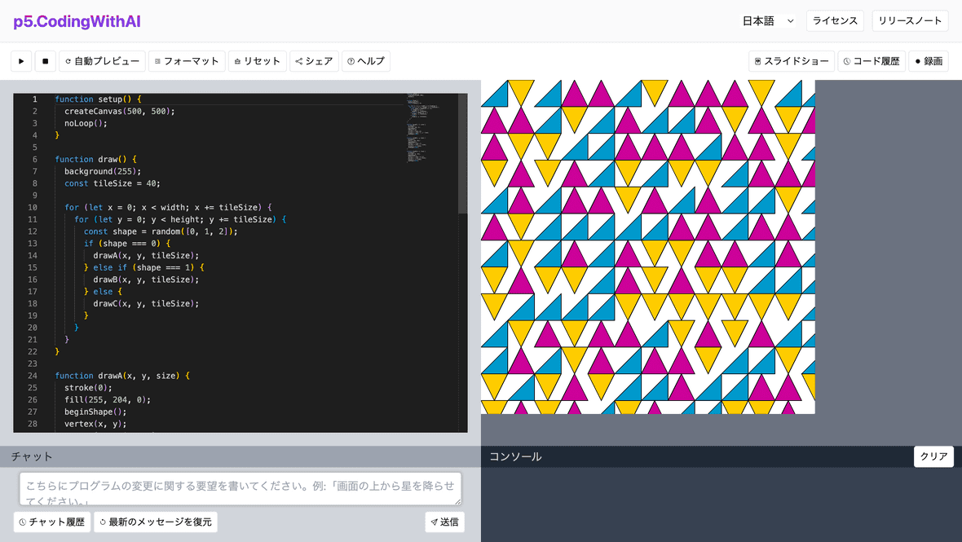Click inside the chat message input field

coord(240,487)
